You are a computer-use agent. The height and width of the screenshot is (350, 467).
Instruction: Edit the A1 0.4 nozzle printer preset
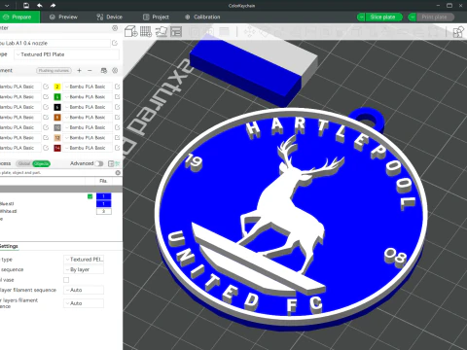[x=115, y=43]
